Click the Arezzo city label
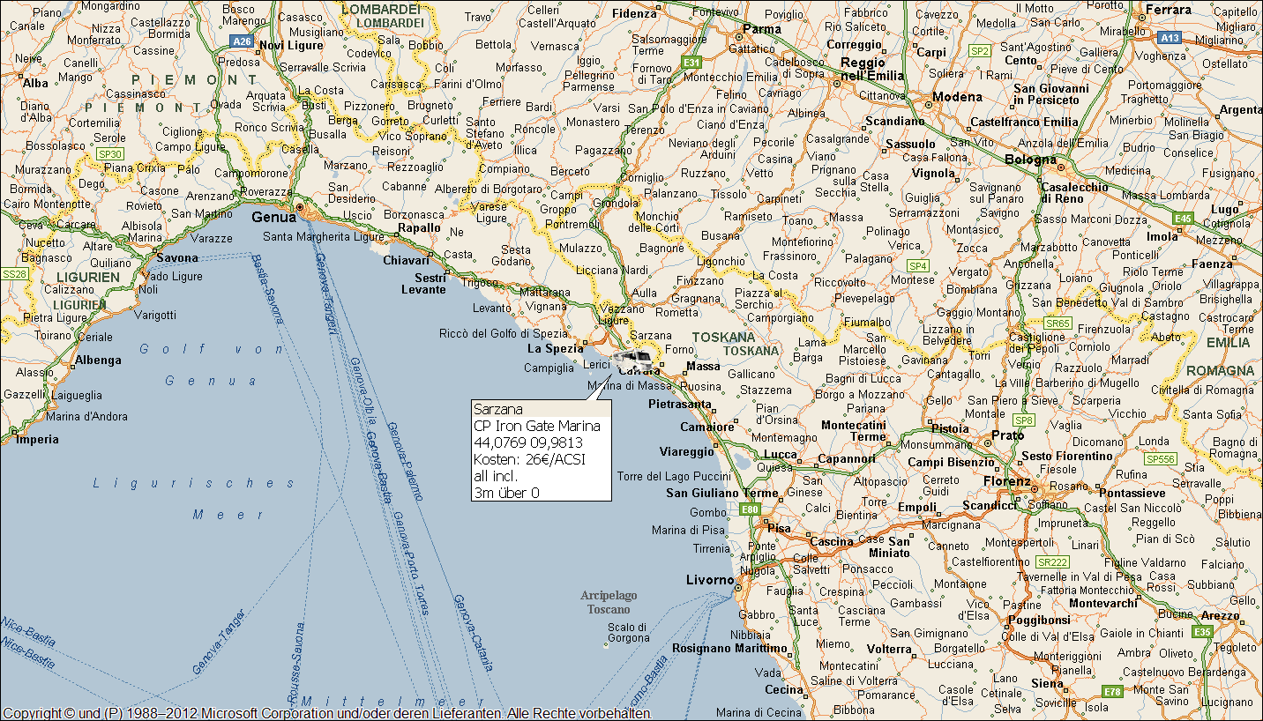 [1221, 615]
